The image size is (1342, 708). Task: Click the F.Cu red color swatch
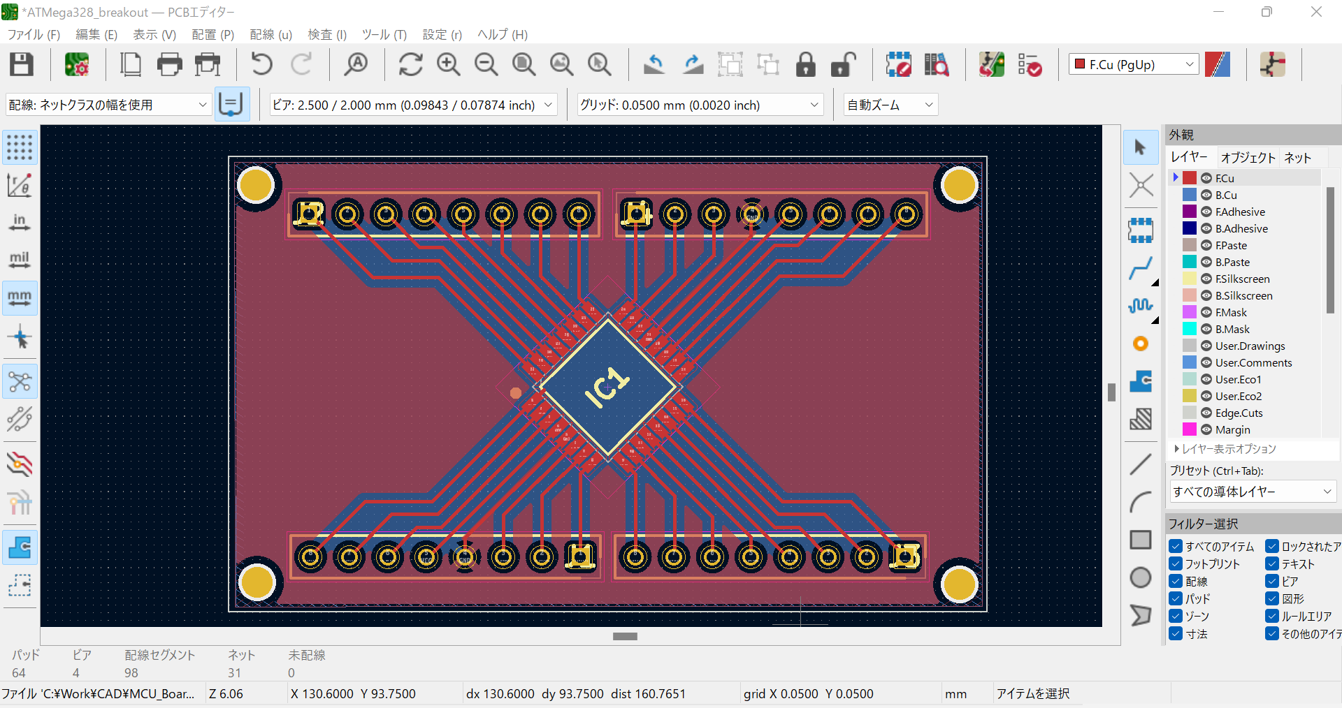[1190, 178]
